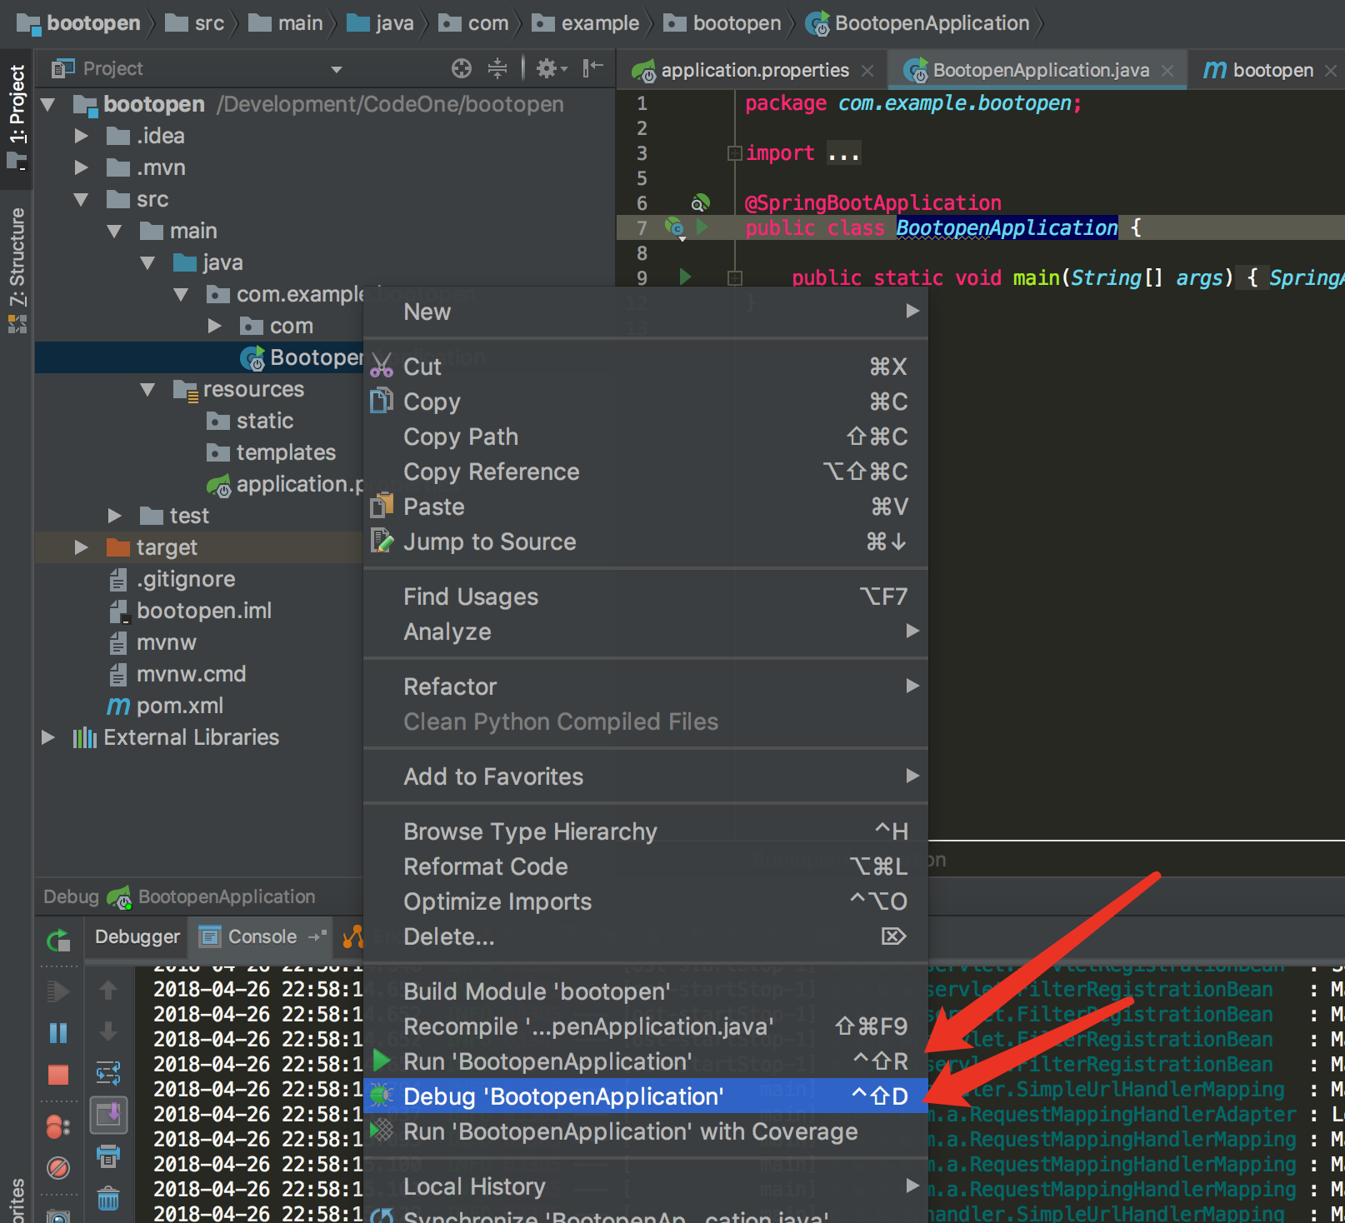Select Build Module 'bootopen'
The image size is (1345, 1223).
point(646,991)
